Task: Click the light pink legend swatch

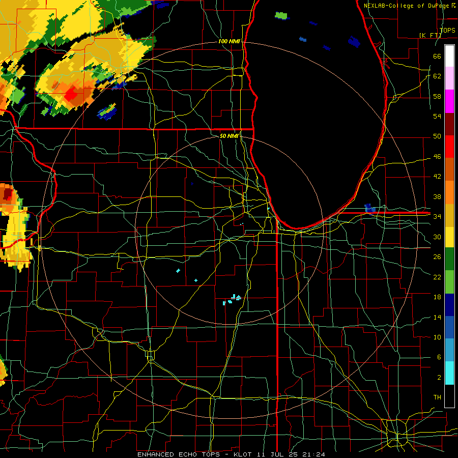Action: coord(449,78)
